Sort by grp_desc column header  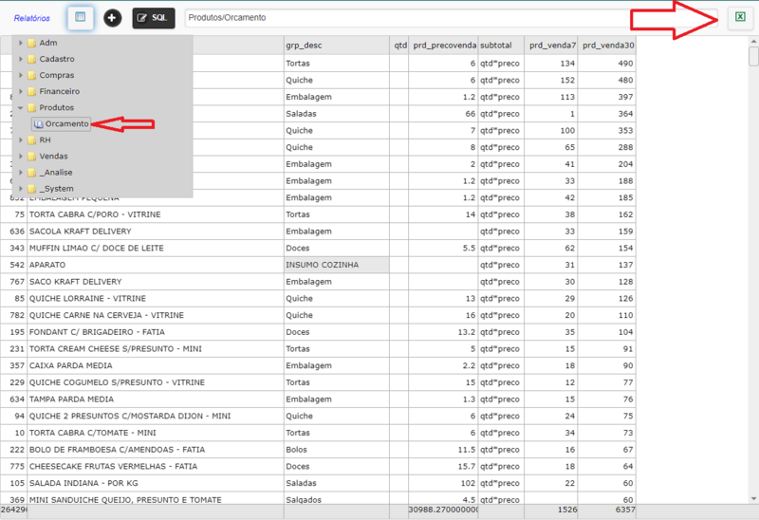[337, 45]
